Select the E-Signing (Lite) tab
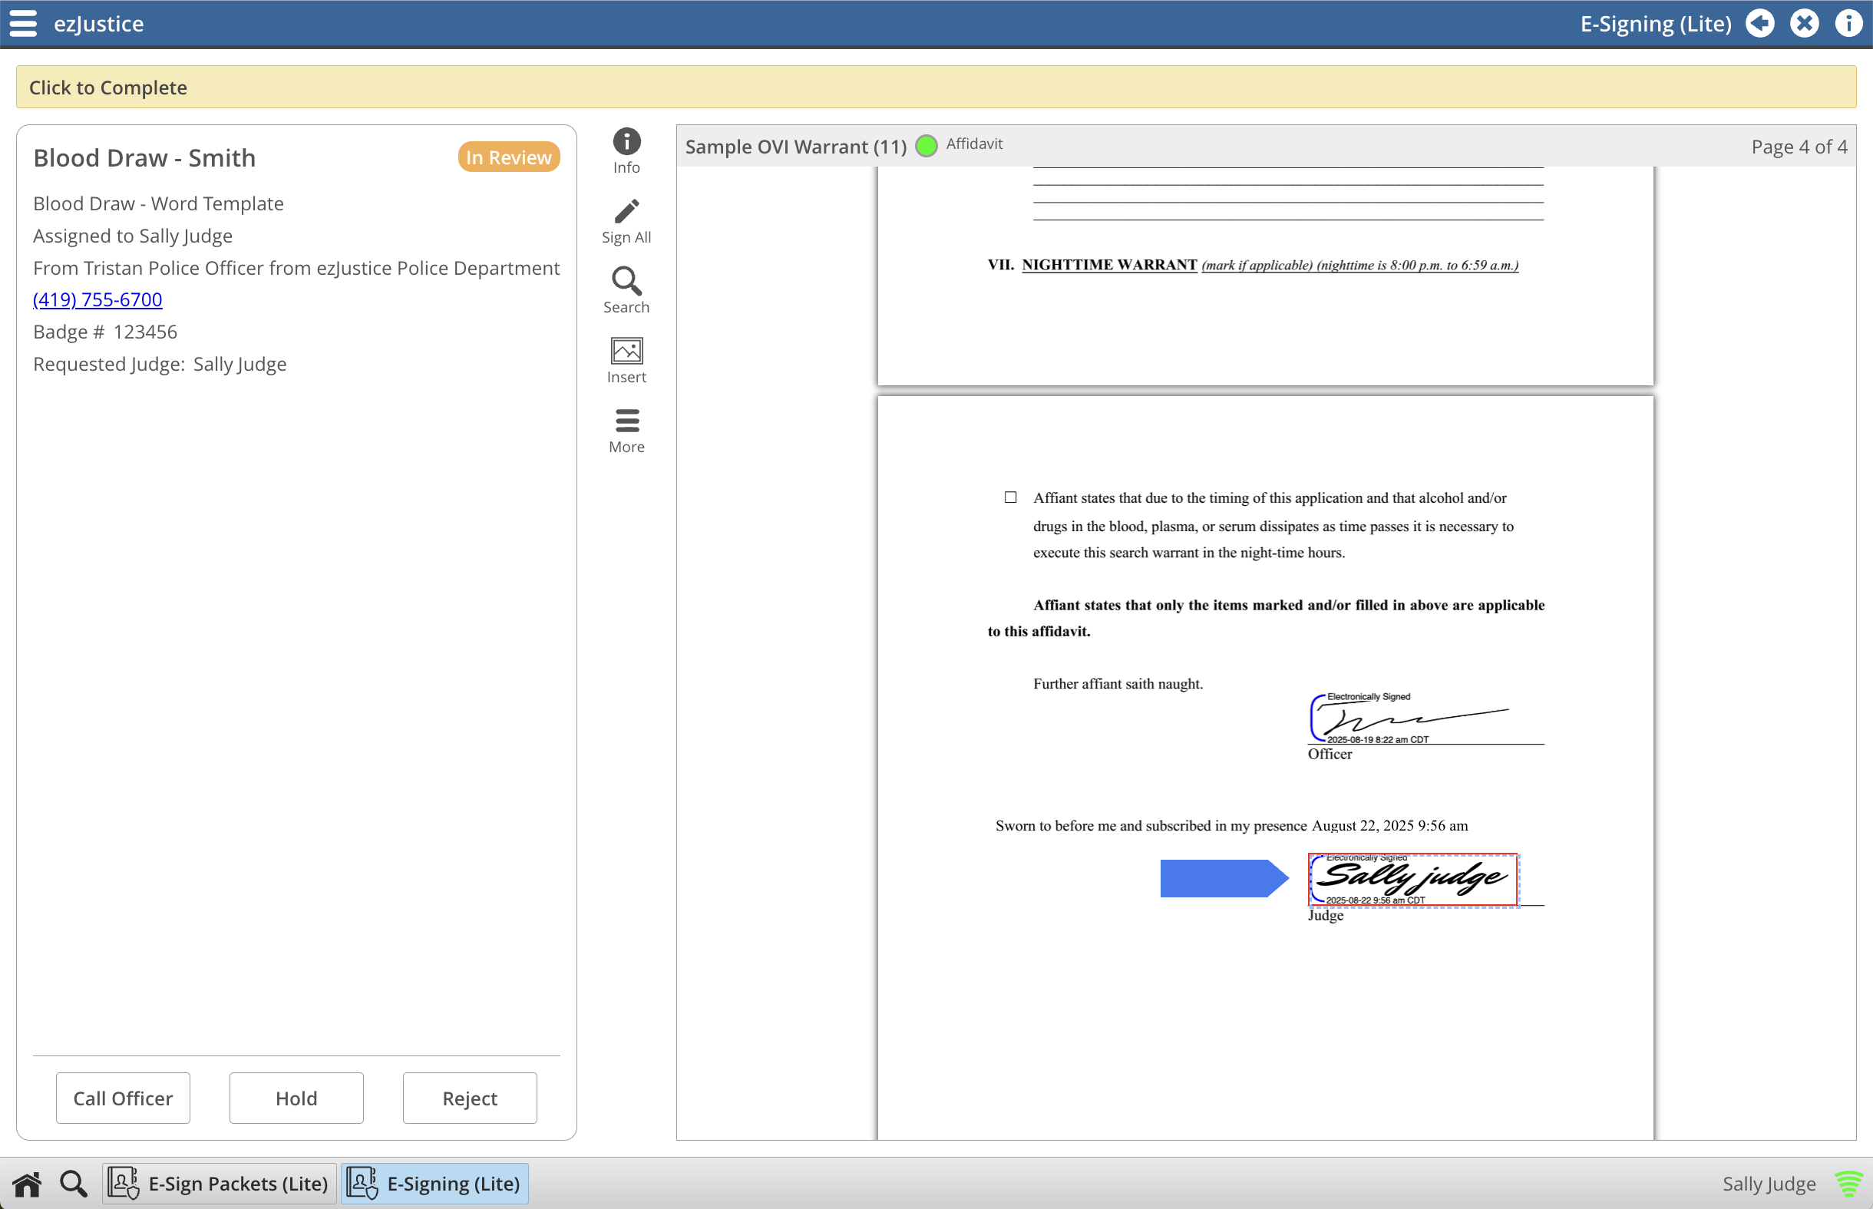1873x1209 pixels. (435, 1183)
